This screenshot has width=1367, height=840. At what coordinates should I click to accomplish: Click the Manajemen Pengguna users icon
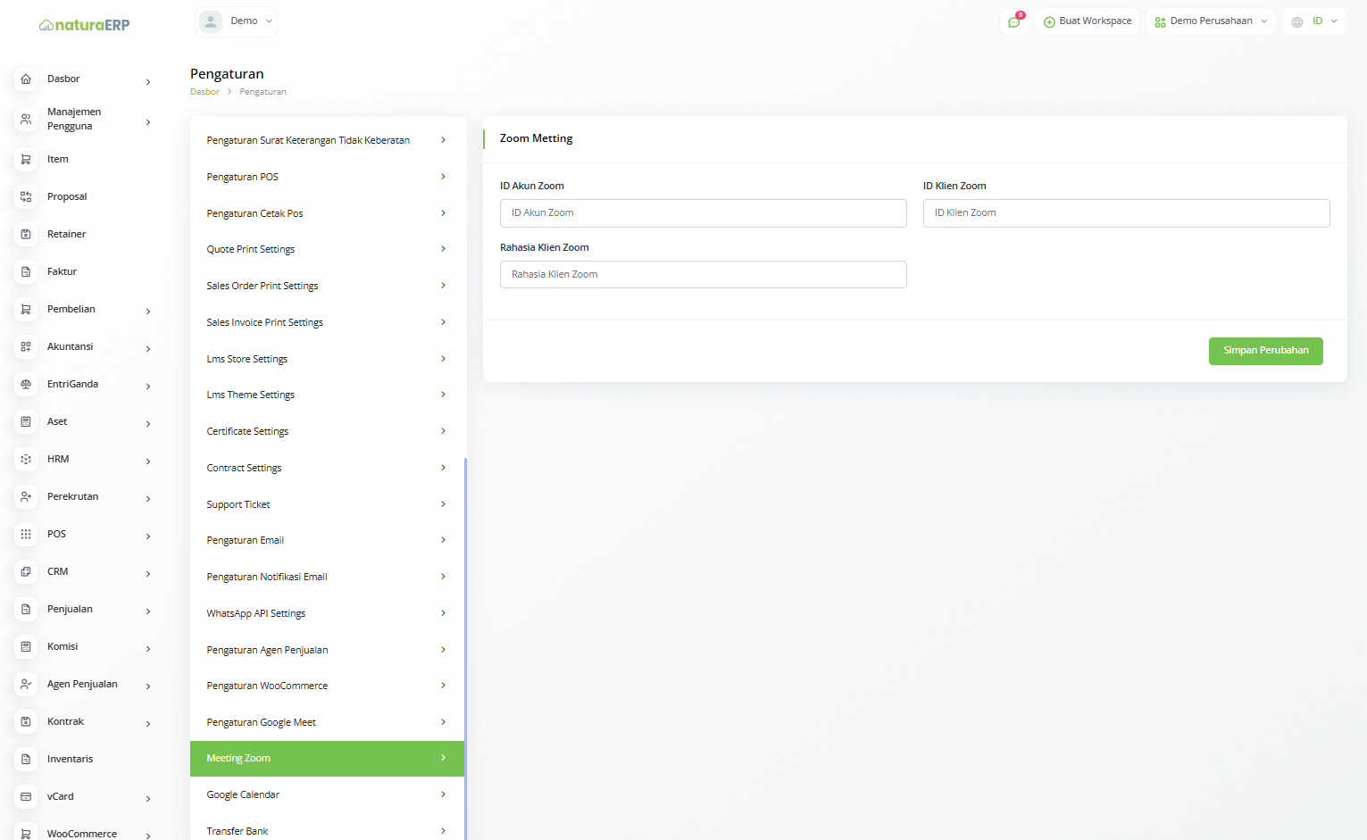pyautogui.click(x=26, y=119)
